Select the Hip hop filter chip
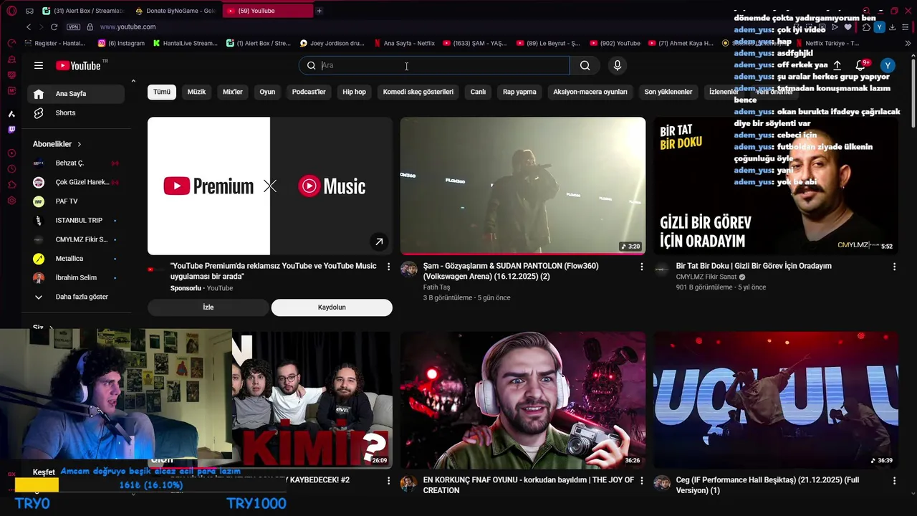Image resolution: width=917 pixels, height=516 pixels. pyautogui.click(x=354, y=92)
